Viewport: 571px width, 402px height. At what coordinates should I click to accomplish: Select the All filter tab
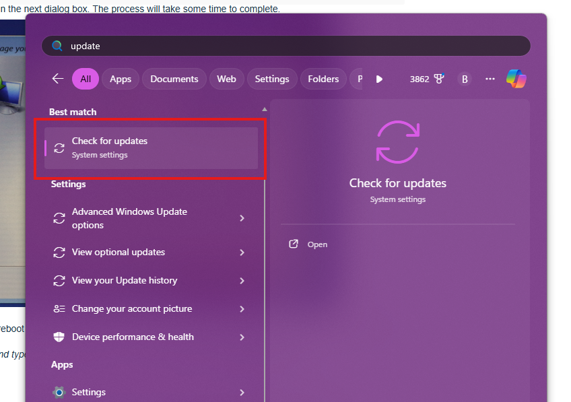pos(86,79)
